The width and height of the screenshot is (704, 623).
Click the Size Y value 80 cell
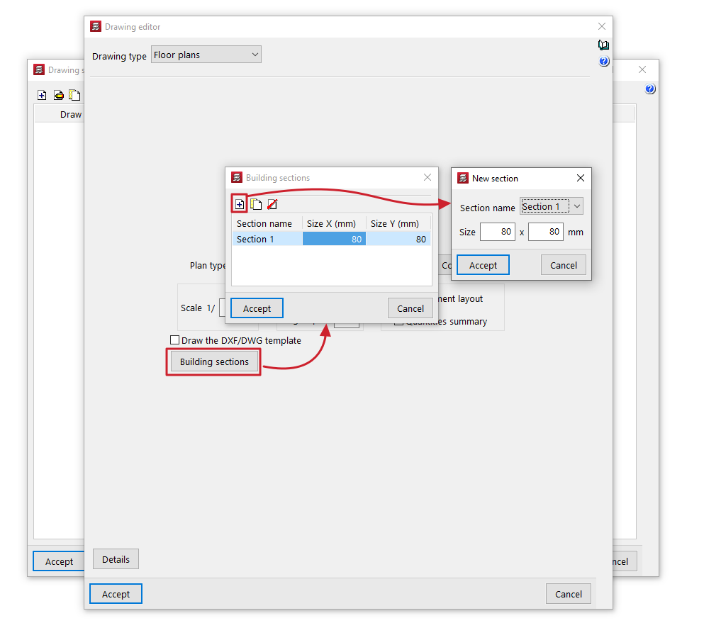(398, 240)
